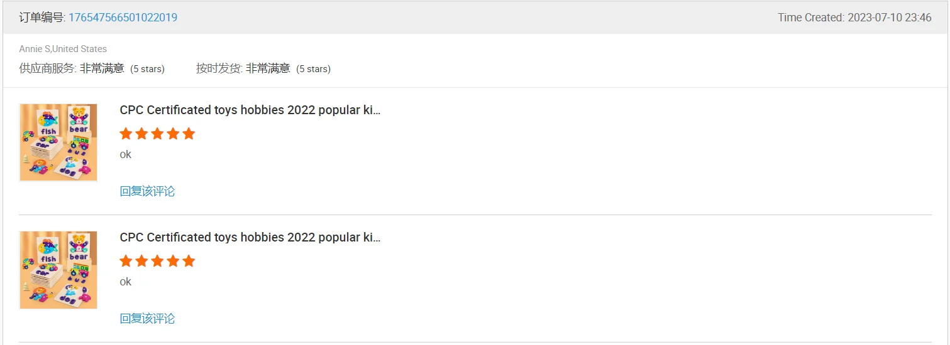Viewport: 950px width, 345px height.
Task: Click fifth star of second review rating
Action: (x=189, y=261)
